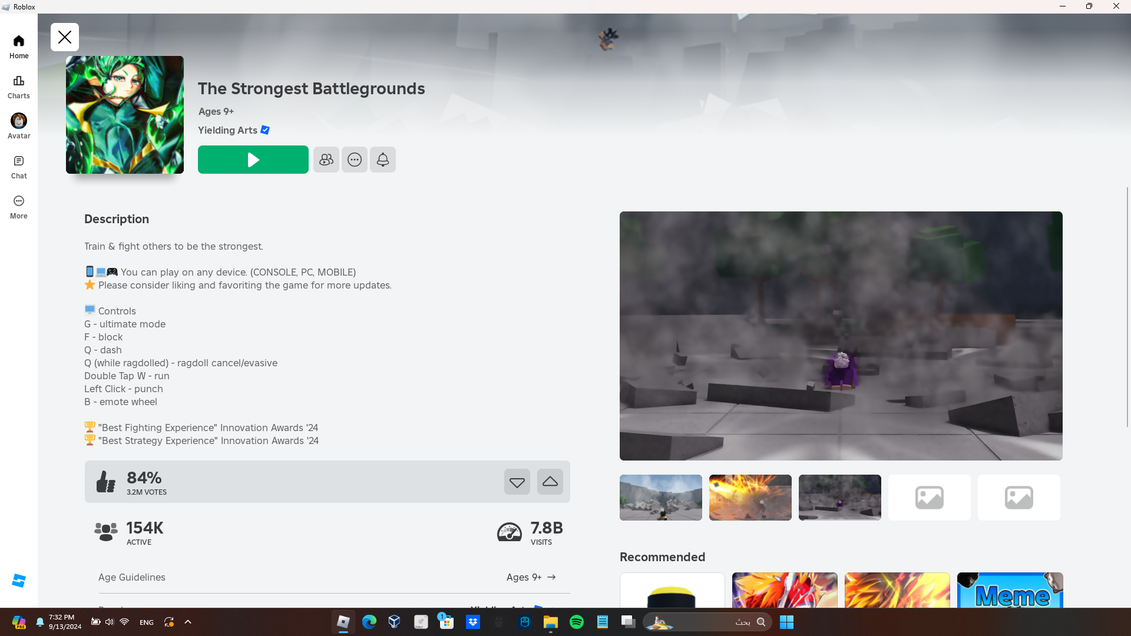Open the Avatar page in sidebar
This screenshot has width=1131, height=636.
(19, 127)
